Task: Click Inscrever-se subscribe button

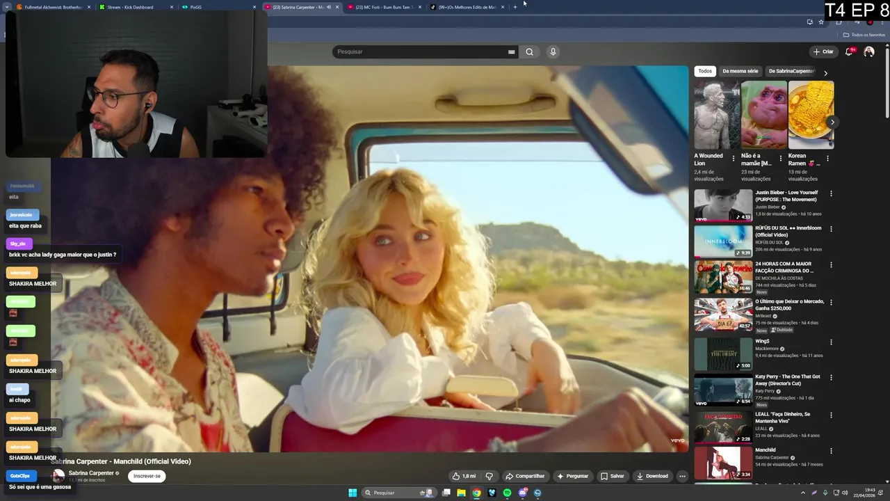Action: tap(147, 476)
